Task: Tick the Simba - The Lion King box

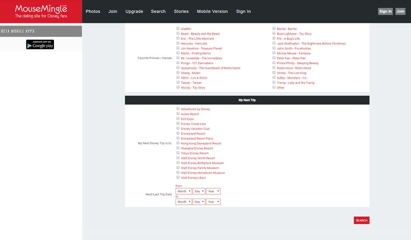Action: coord(274,73)
